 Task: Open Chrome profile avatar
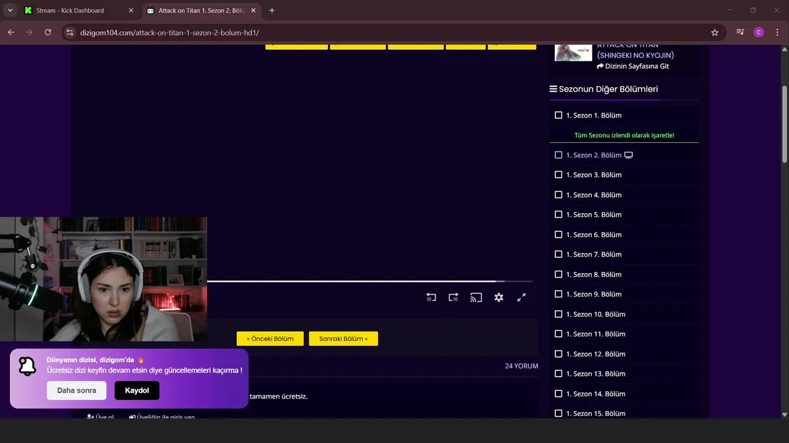(759, 33)
